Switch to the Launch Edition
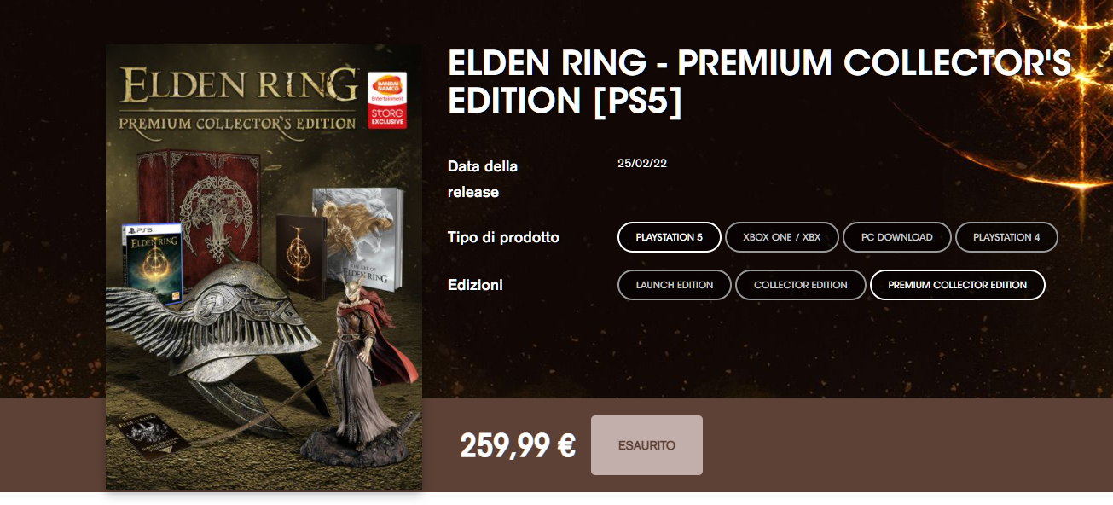Image resolution: width=1113 pixels, height=505 pixels. [x=675, y=285]
